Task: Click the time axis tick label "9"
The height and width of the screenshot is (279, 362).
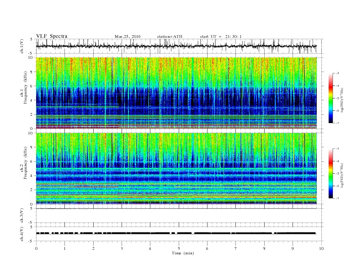Action: [x=293, y=248]
